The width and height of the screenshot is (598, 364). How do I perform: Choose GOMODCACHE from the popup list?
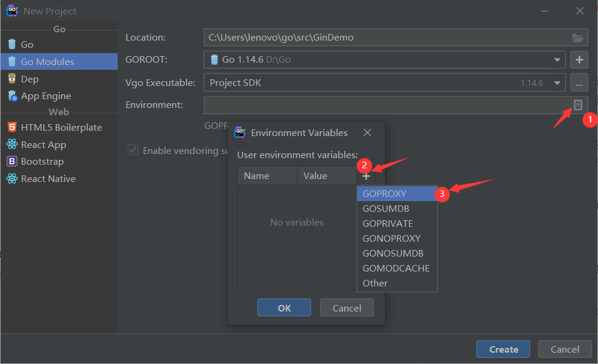pyautogui.click(x=397, y=268)
